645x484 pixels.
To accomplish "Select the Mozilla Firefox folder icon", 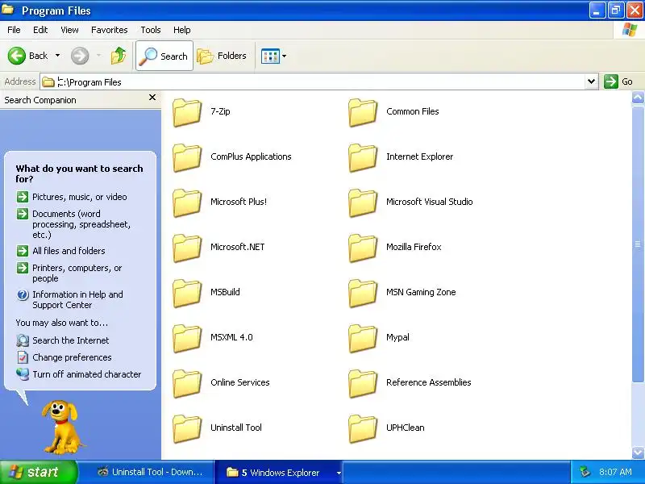I will pos(363,248).
